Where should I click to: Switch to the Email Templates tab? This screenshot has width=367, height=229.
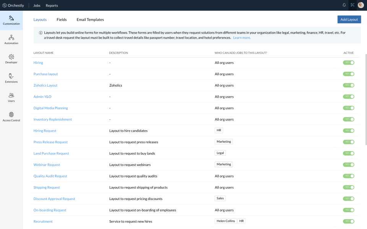pos(90,20)
